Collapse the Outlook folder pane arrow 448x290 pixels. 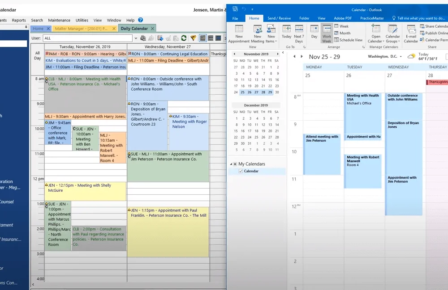(283, 52)
